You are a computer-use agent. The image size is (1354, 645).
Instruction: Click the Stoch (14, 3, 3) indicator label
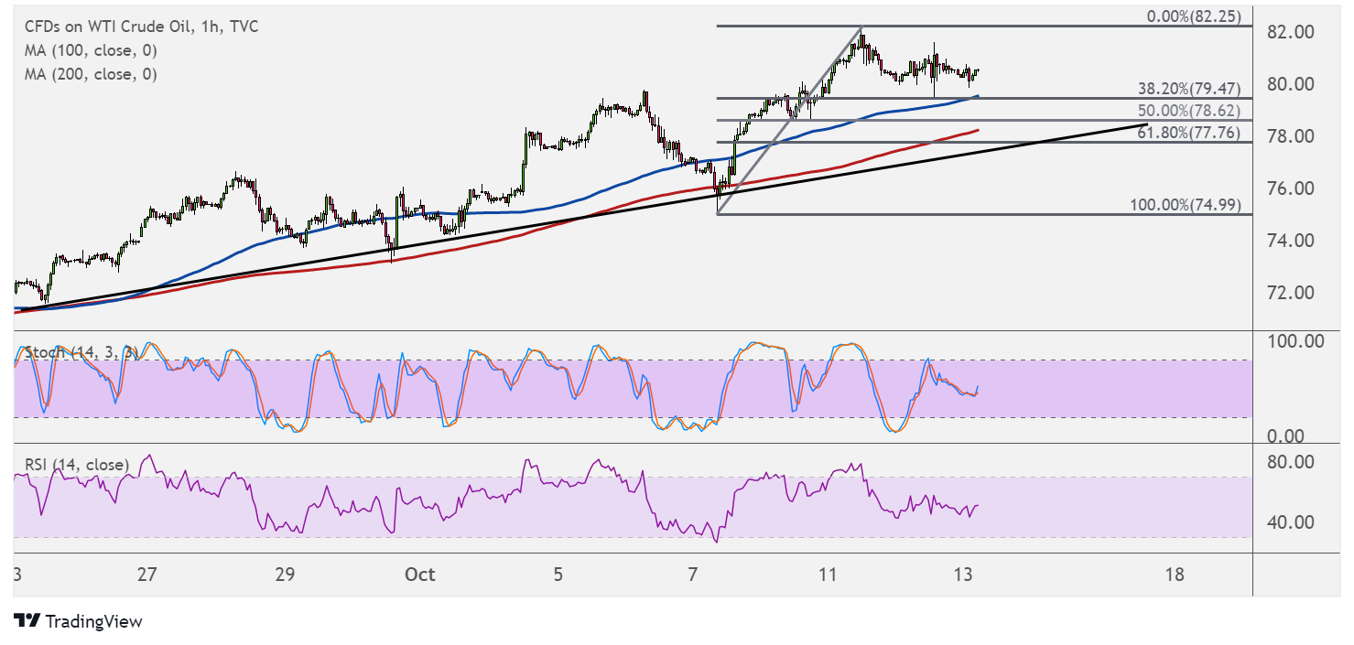pos(81,352)
